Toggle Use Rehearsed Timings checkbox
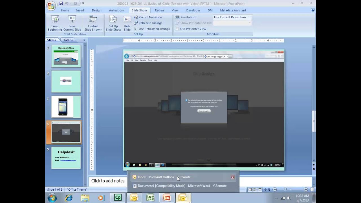The width and height of the screenshot is (361, 203). pyautogui.click(x=135, y=29)
